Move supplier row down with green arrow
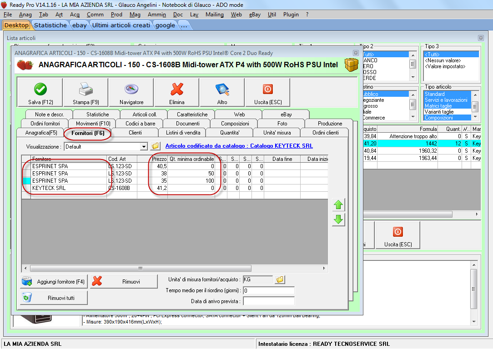Image resolution: width=493 pixels, height=349 pixels. [338, 220]
